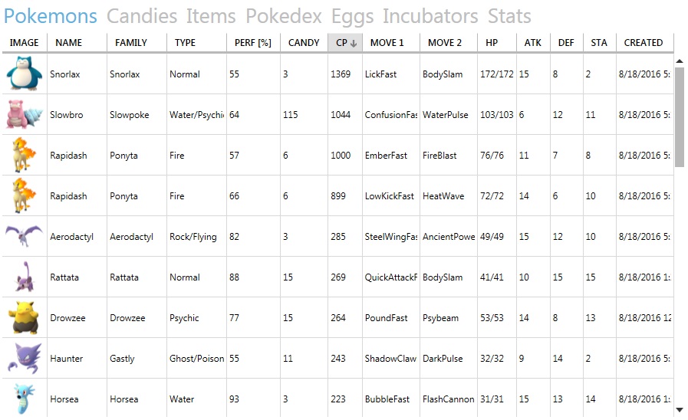Switch to the Candies tab
This screenshot has width=688, height=420.
(142, 16)
